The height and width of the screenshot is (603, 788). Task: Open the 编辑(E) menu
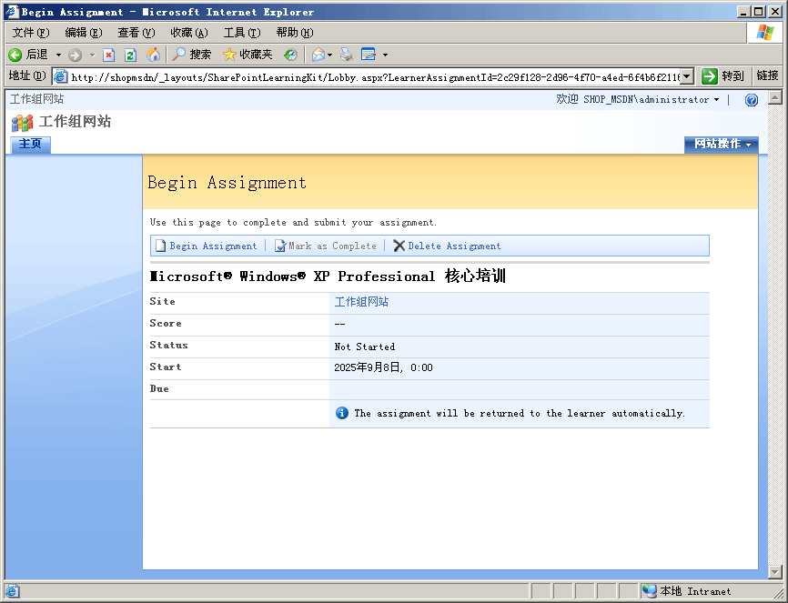[x=84, y=33]
